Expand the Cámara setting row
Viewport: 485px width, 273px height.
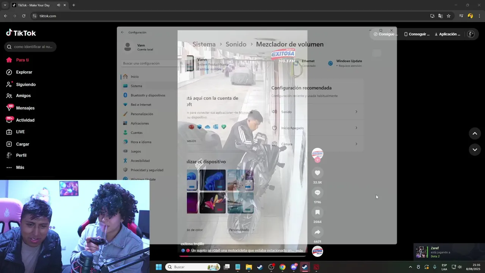tap(314, 144)
